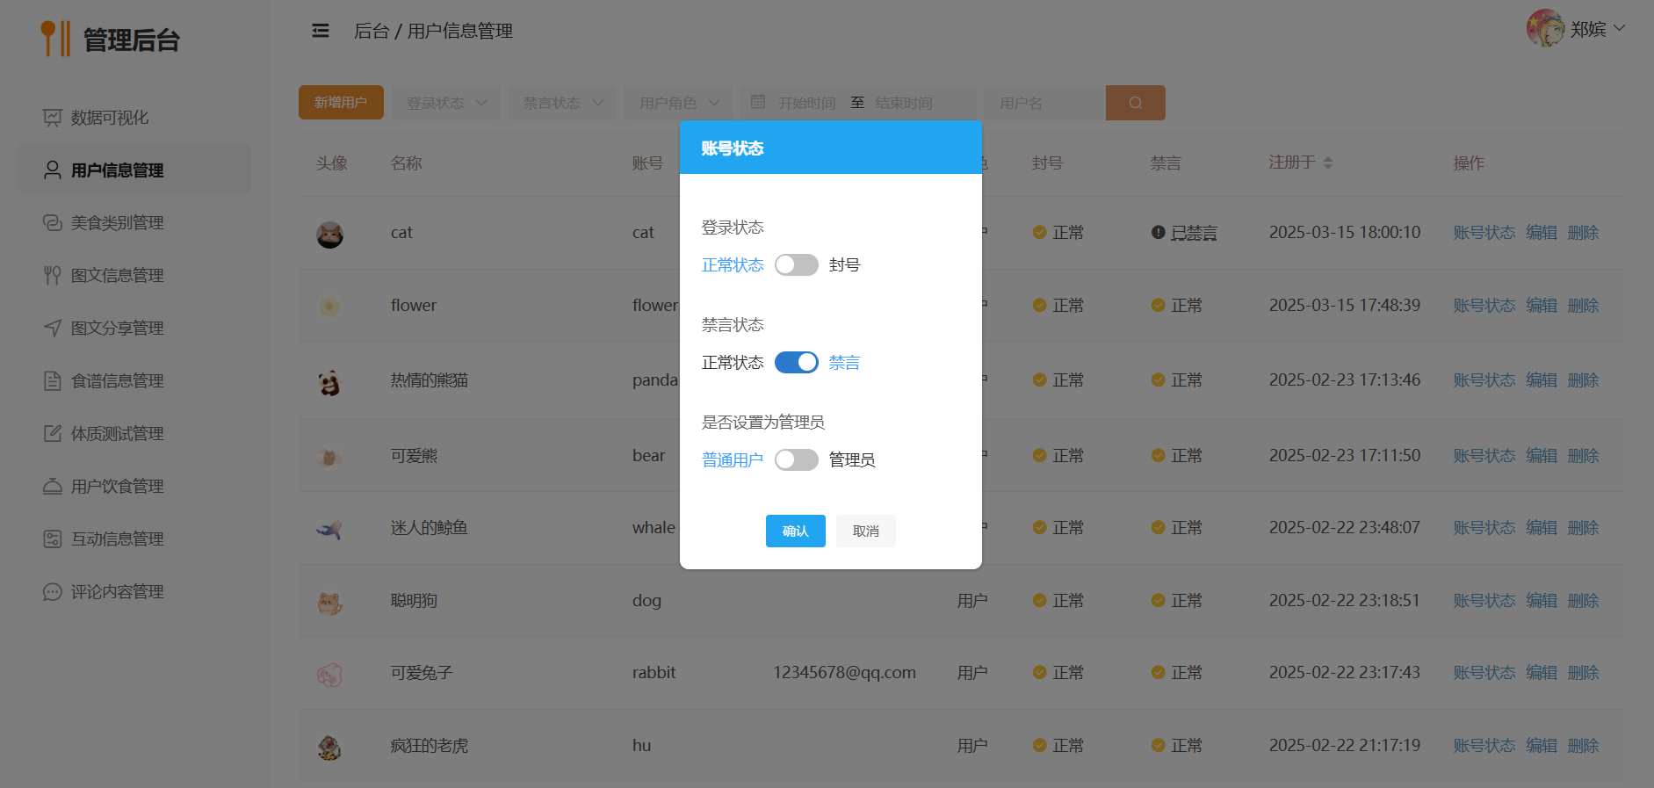Click the blue 确认 button

click(x=796, y=531)
